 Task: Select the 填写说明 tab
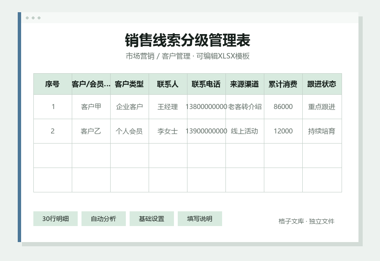click(x=200, y=219)
